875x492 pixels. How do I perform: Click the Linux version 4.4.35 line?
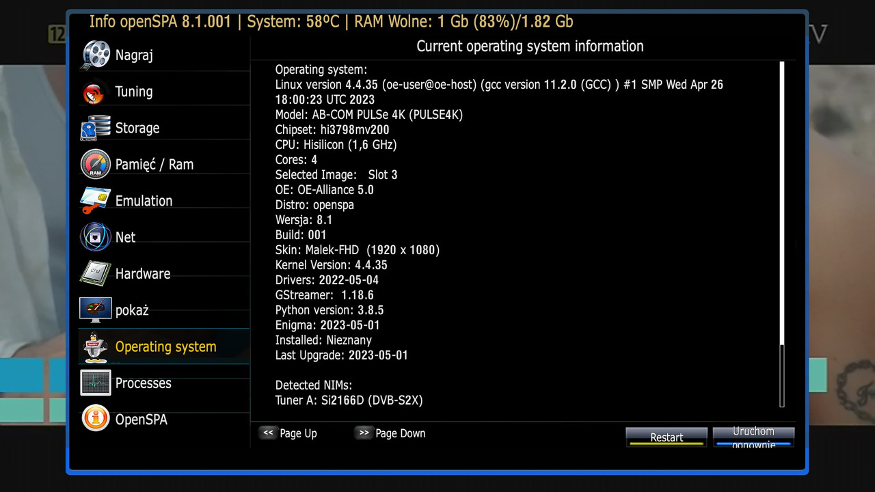tap(499, 92)
